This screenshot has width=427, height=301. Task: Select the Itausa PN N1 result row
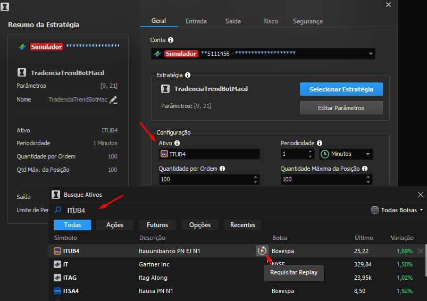pos(237,291)
